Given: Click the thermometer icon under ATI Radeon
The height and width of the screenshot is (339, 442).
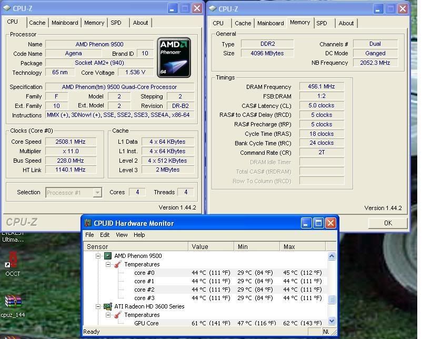Looking at the screenshot, I should click(118, 315).
